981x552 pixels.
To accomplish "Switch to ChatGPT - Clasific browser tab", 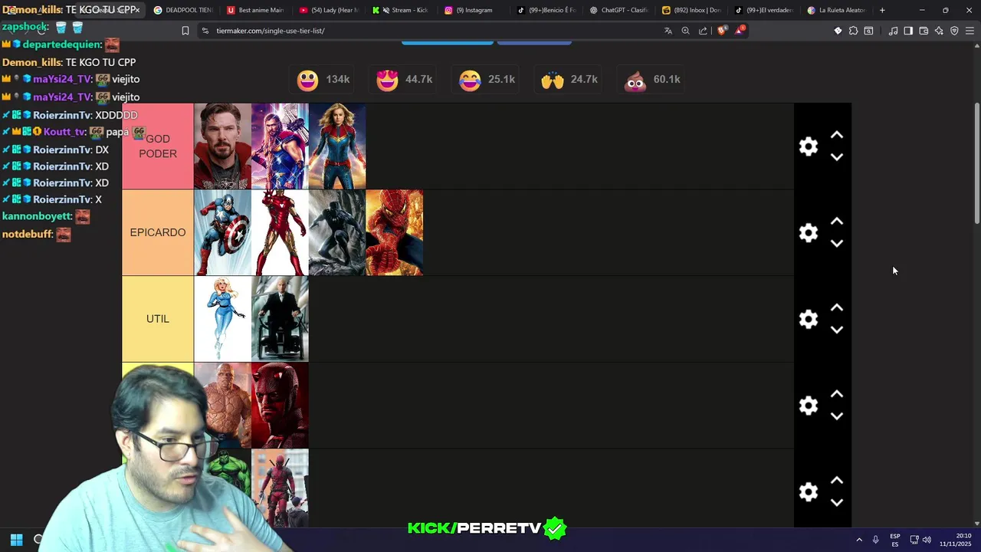I will pyautogui.click(x=618, y=10).
